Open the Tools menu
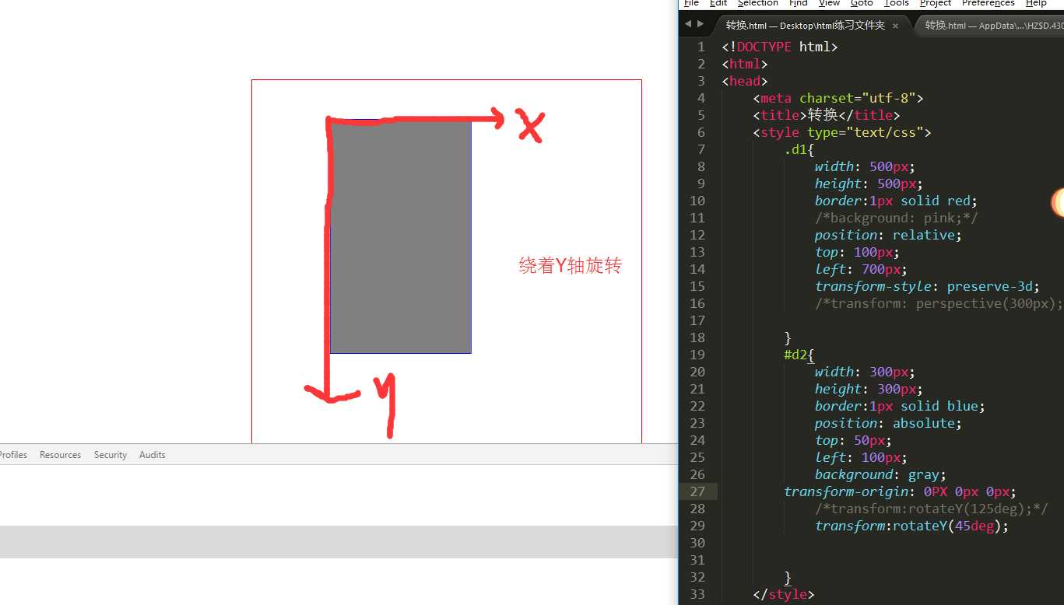 [897, 3]
